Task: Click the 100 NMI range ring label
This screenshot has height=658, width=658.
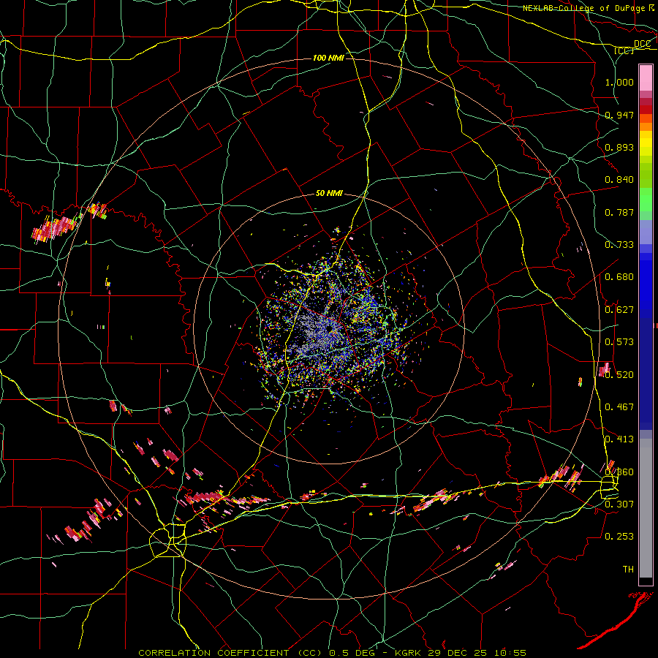Action: coord(328,58)
